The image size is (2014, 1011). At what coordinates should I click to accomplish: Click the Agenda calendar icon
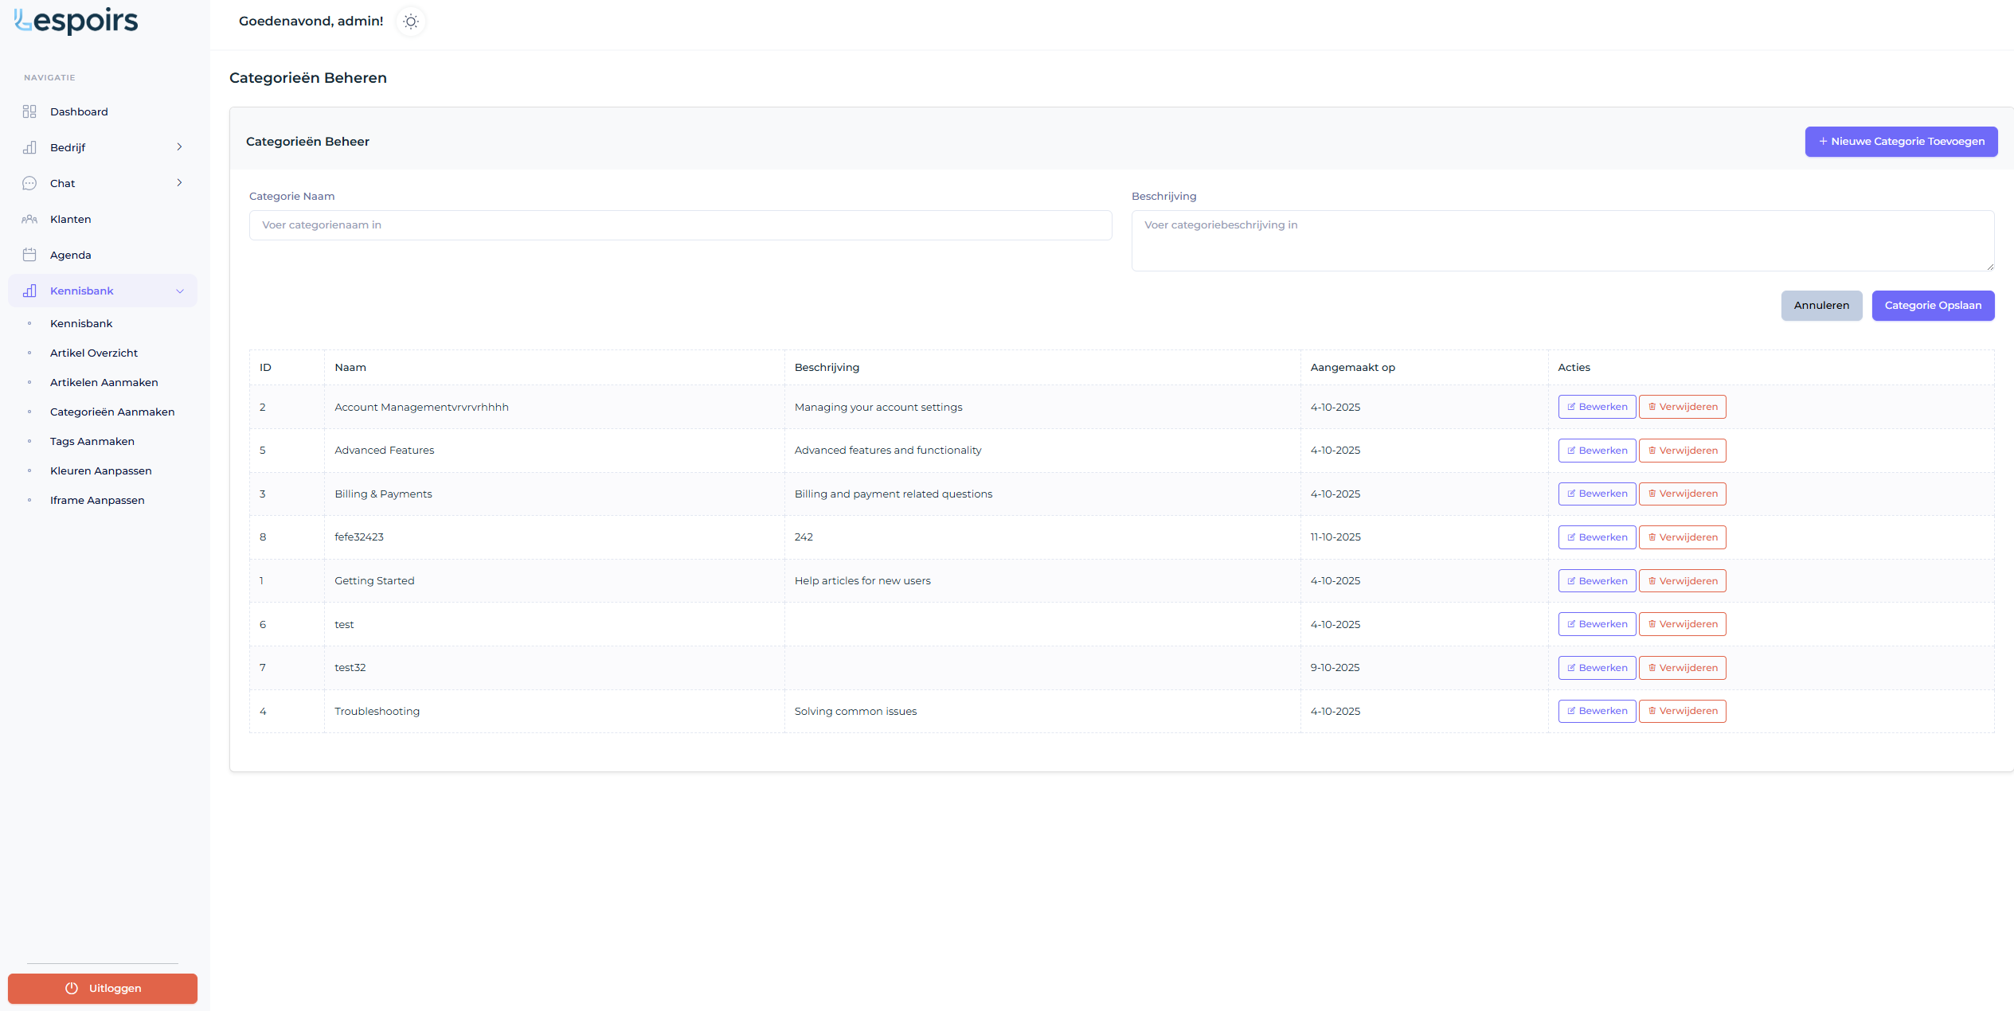tap(29, 255)
